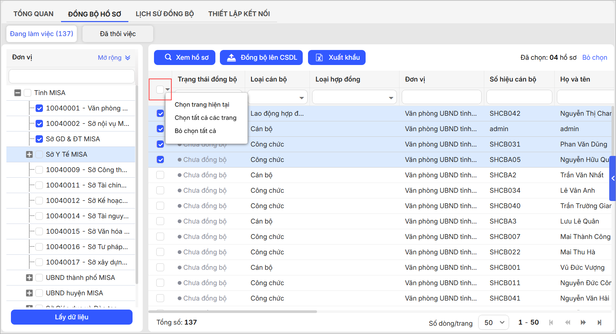The height and width of the screenshot is (334, 616).
Task: Switch to the Lịch sử đồng bộ tab
Action: 165,14
